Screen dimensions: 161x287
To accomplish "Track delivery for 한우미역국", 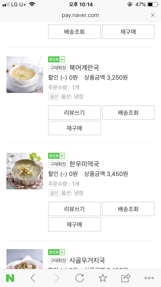I will click(128, 209).
